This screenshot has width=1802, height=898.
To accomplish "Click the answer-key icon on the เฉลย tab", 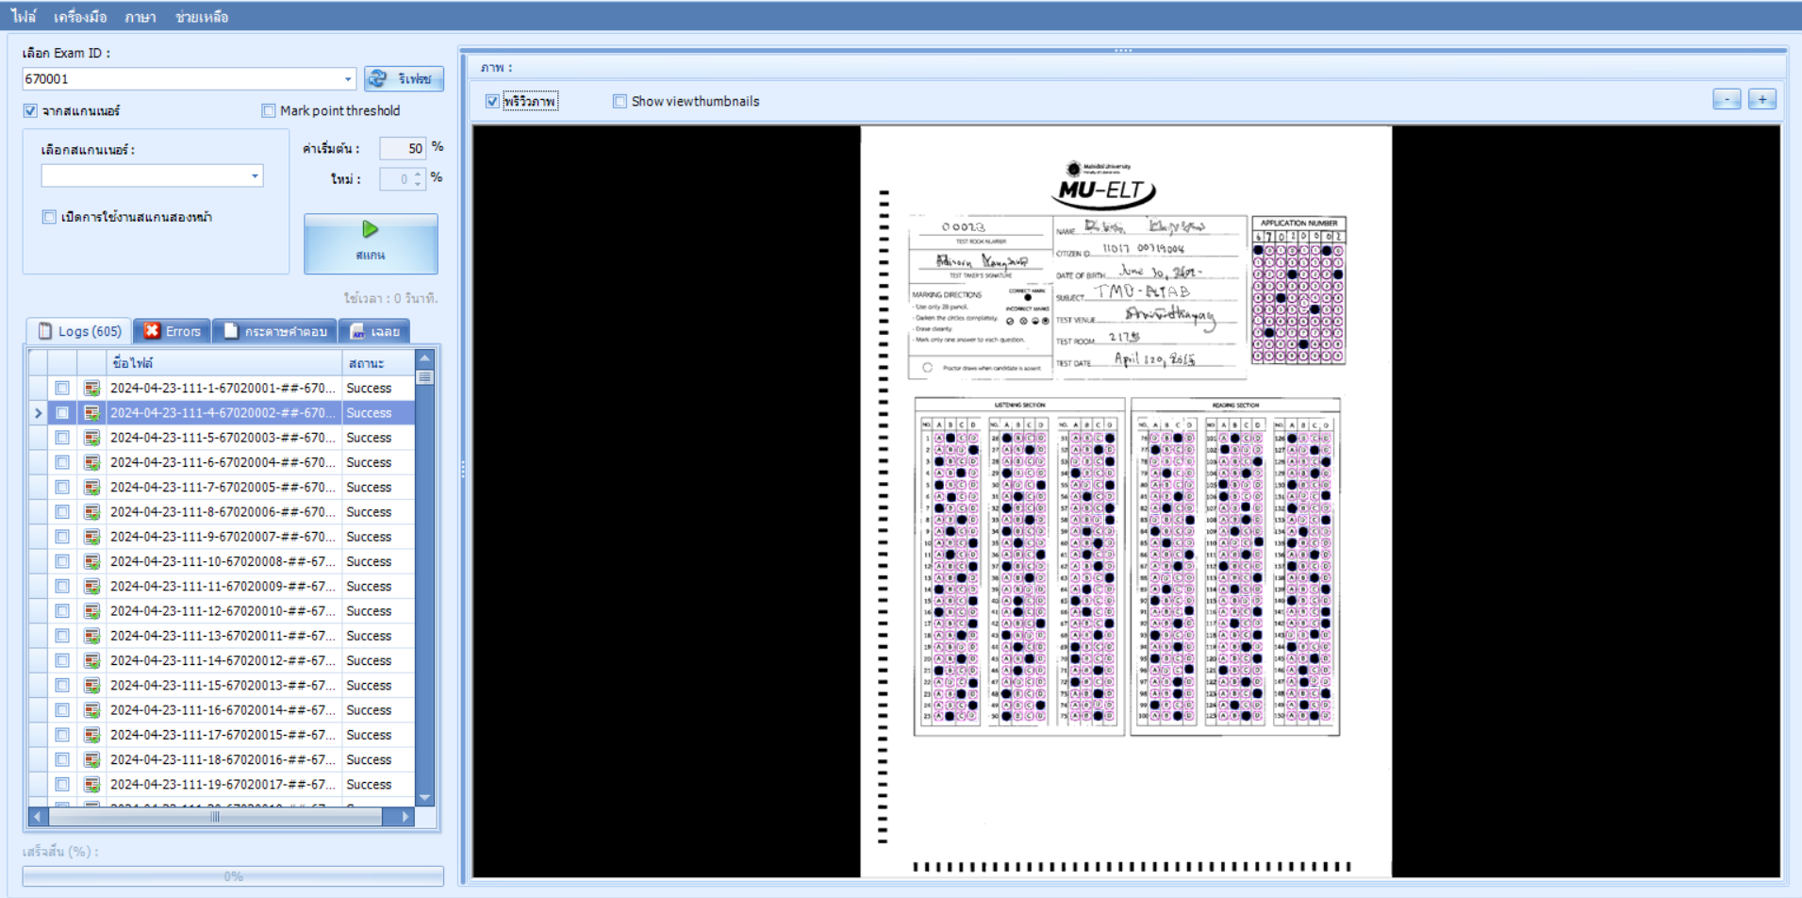I will coord(357,331).
